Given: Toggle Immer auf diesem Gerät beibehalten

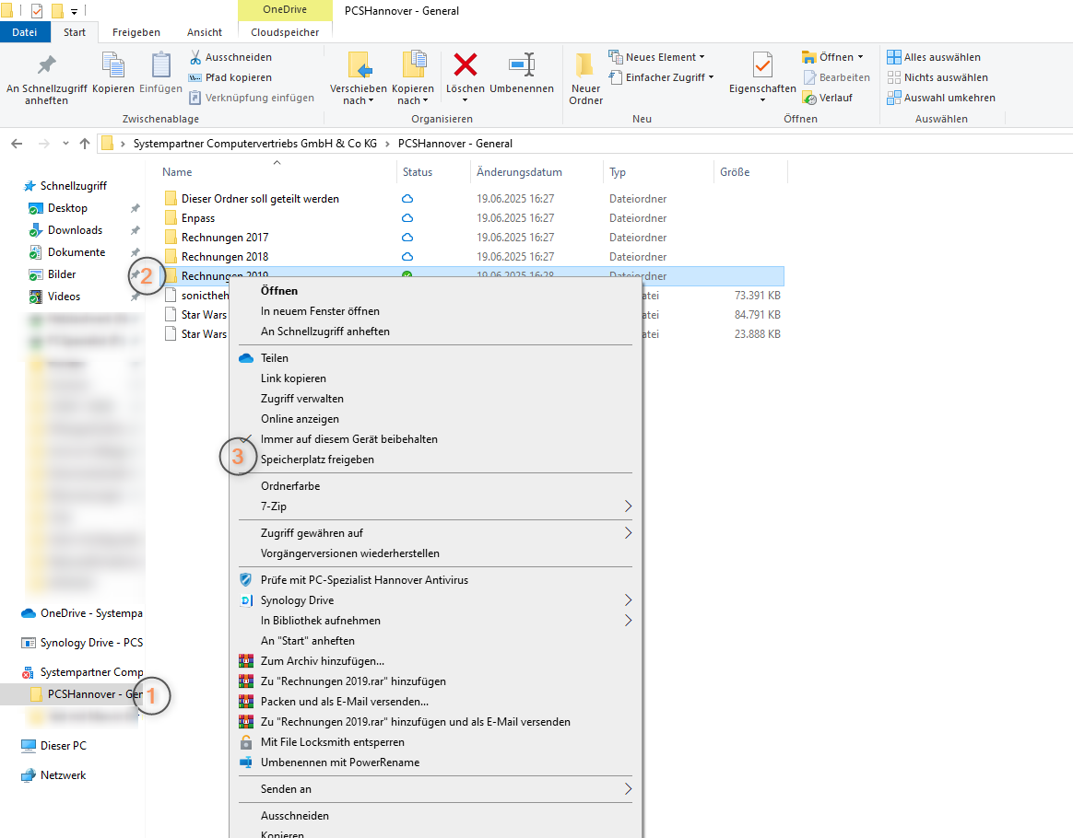Looking at the screenshot, I should 348,439.
